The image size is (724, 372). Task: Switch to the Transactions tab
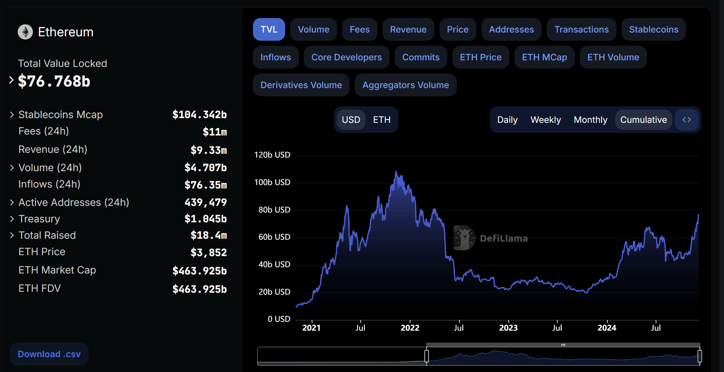[581, 29]
